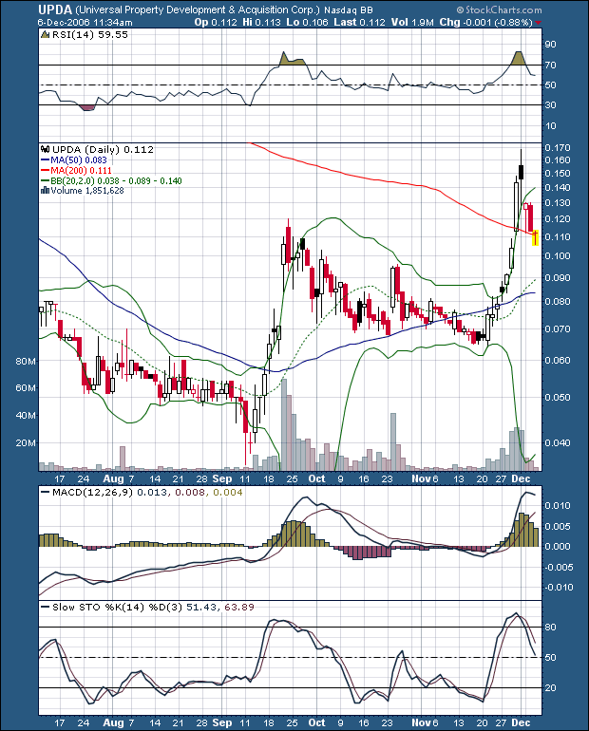Click the date stamp 6-Dec-2006 11:34am
This screenshot has height=731, width=589.
85,23
